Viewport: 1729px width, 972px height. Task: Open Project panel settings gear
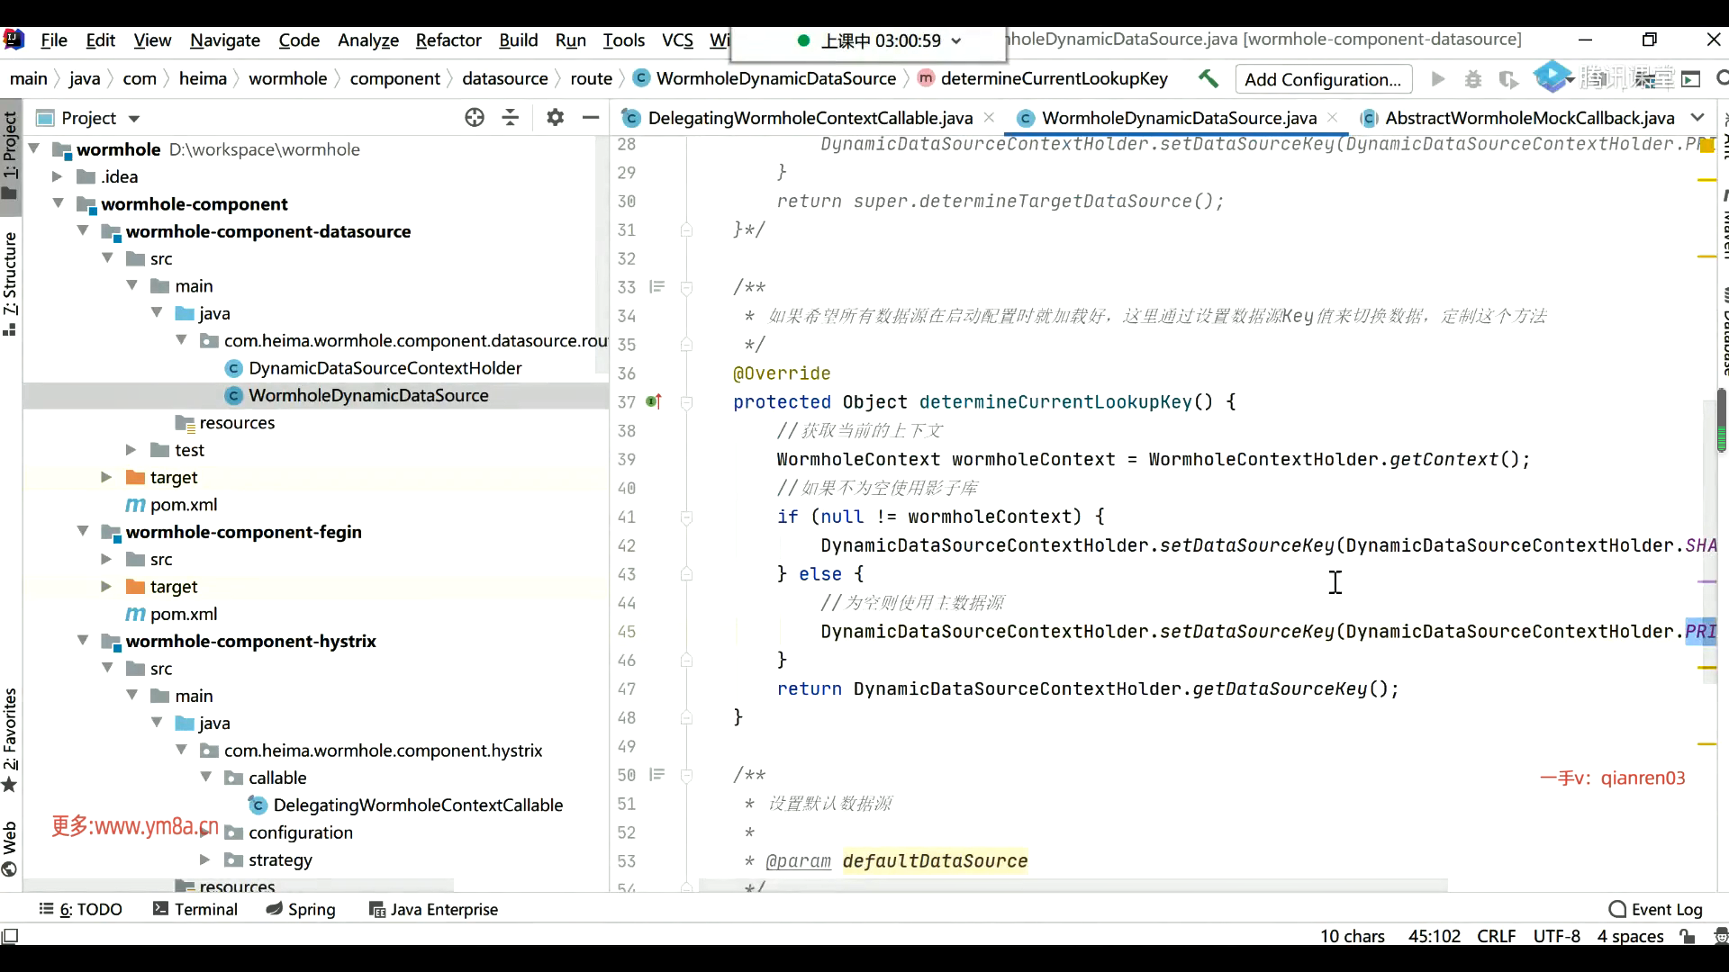point(555,118)
